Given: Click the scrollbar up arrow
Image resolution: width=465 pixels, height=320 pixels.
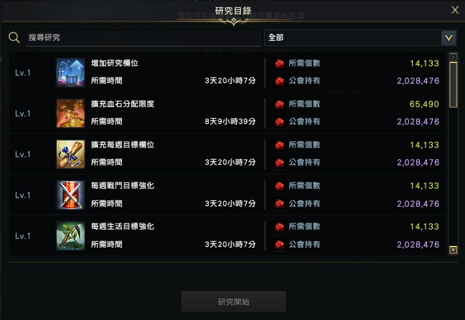Looking at the screenshot, I should click(x=453, y=57).
